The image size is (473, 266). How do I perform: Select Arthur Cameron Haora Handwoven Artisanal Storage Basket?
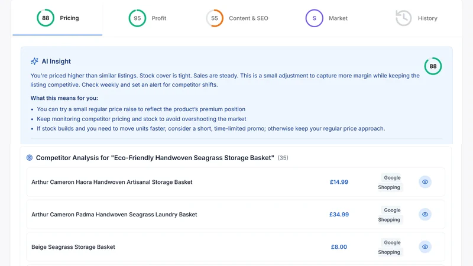tap(112, 182)
